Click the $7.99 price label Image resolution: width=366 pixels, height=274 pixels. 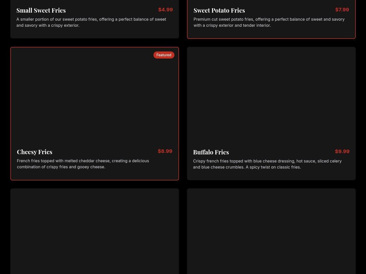[342, 10]
